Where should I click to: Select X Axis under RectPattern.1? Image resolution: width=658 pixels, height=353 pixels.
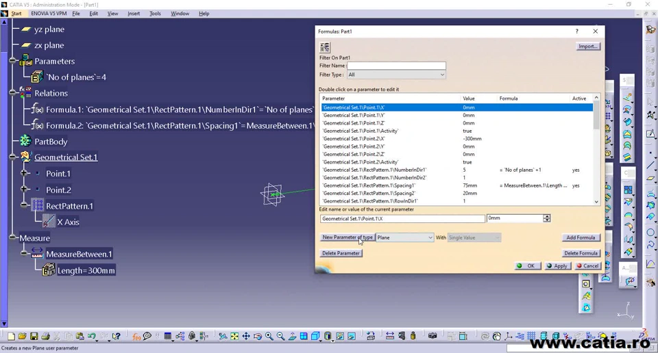point(68,222)
